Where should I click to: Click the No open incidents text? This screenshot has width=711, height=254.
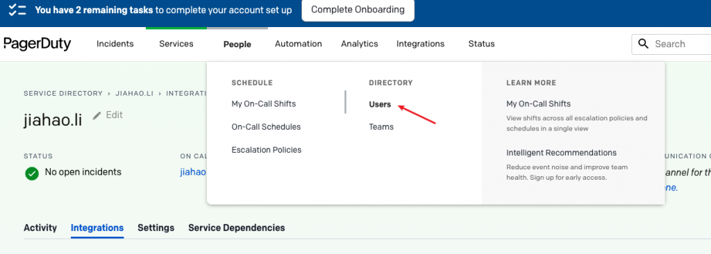(x=83, y=172)
